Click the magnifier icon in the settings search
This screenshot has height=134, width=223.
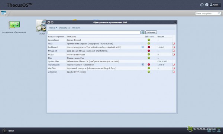coord(220,13)
